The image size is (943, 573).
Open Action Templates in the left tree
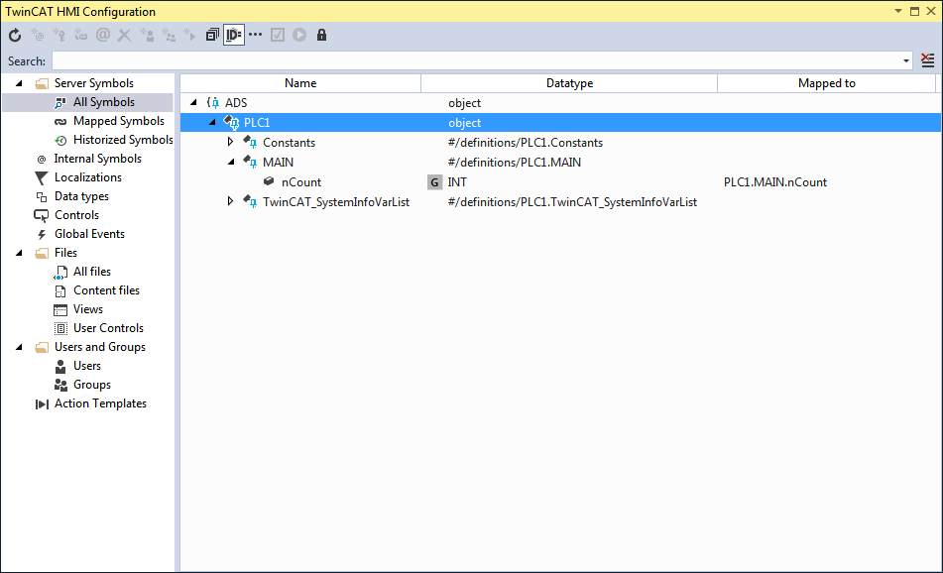[100, 404]
